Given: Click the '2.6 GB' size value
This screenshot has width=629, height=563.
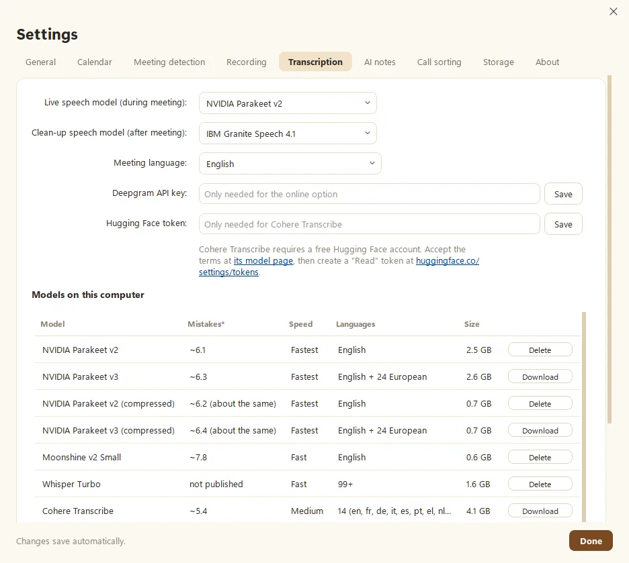Looking at the screenshot, I should (x=478, y=376).
